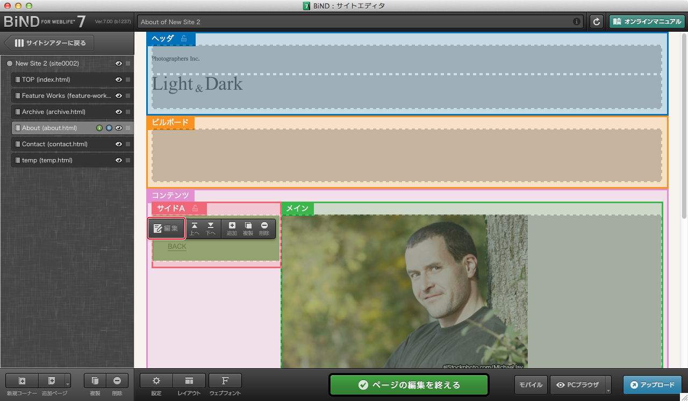Screen dimensions: 688x401
Task: Click the page icon of TOP (index.html)
Action: click(18, 80)
